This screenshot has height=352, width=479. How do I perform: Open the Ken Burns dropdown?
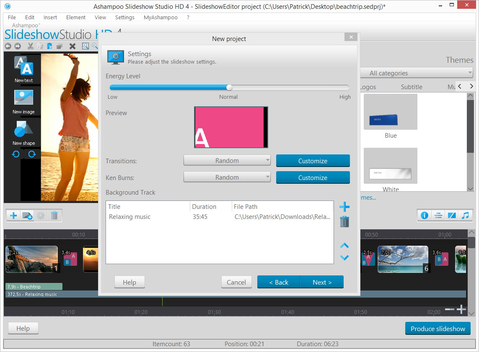pos(227,177)
